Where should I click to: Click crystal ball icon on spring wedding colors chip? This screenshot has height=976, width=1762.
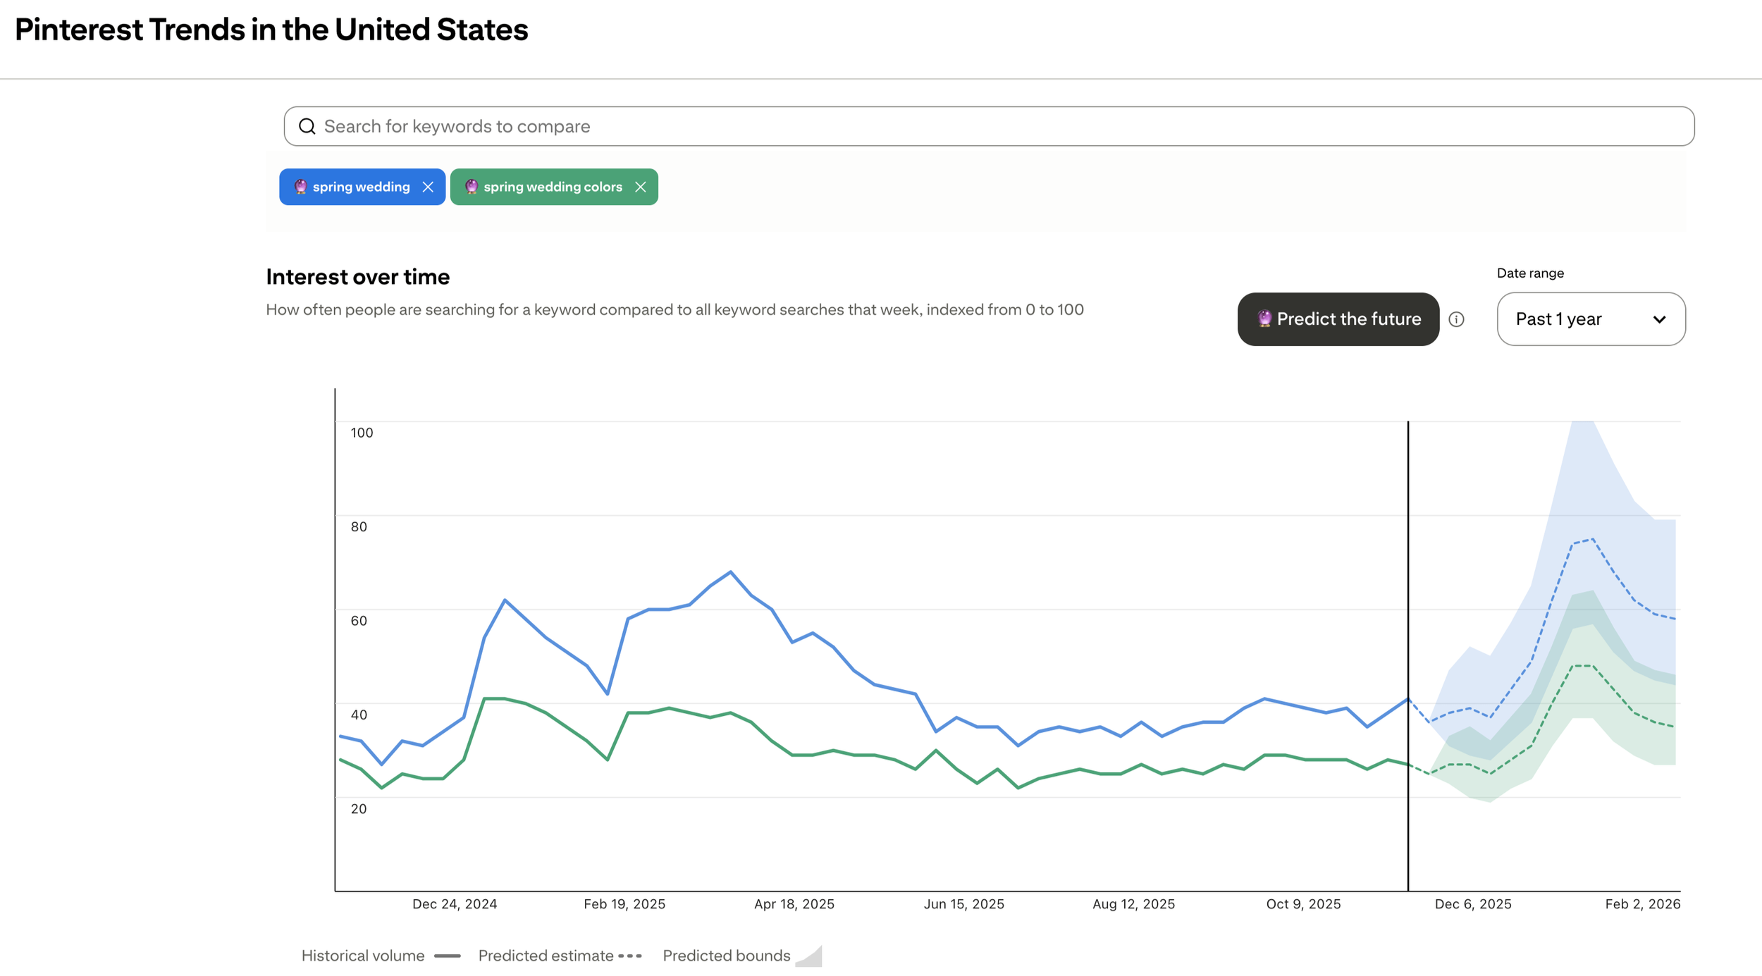click(472, 187)
